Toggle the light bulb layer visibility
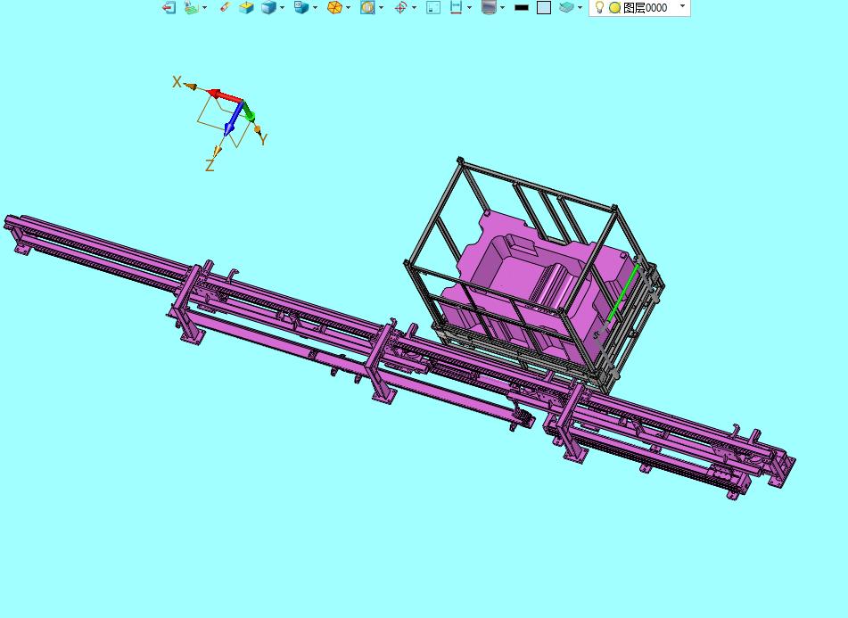The height and width of the screenshot is (618, 848). tap(599, 7)
